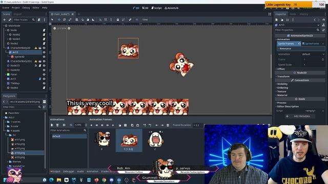Adjust the animation FPS stepper arrows
This screenshot has height=184, width=328.
coord(86,125)
